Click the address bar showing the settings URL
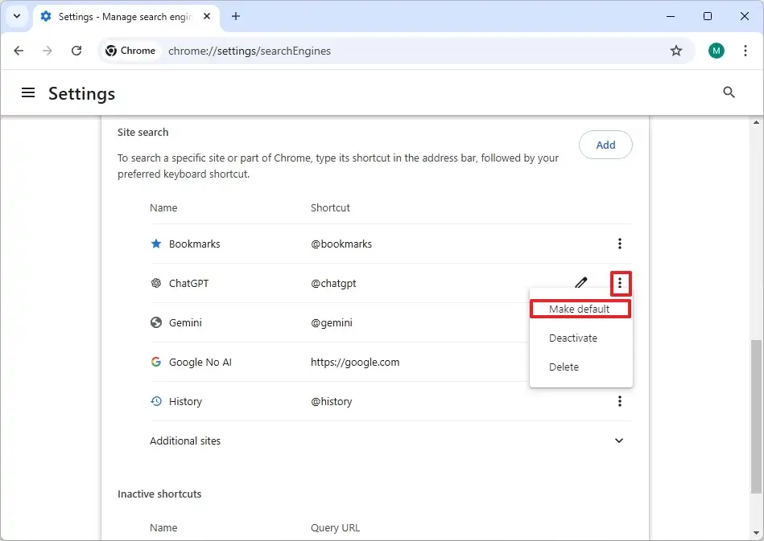764x541 pixels. point(322,50)
